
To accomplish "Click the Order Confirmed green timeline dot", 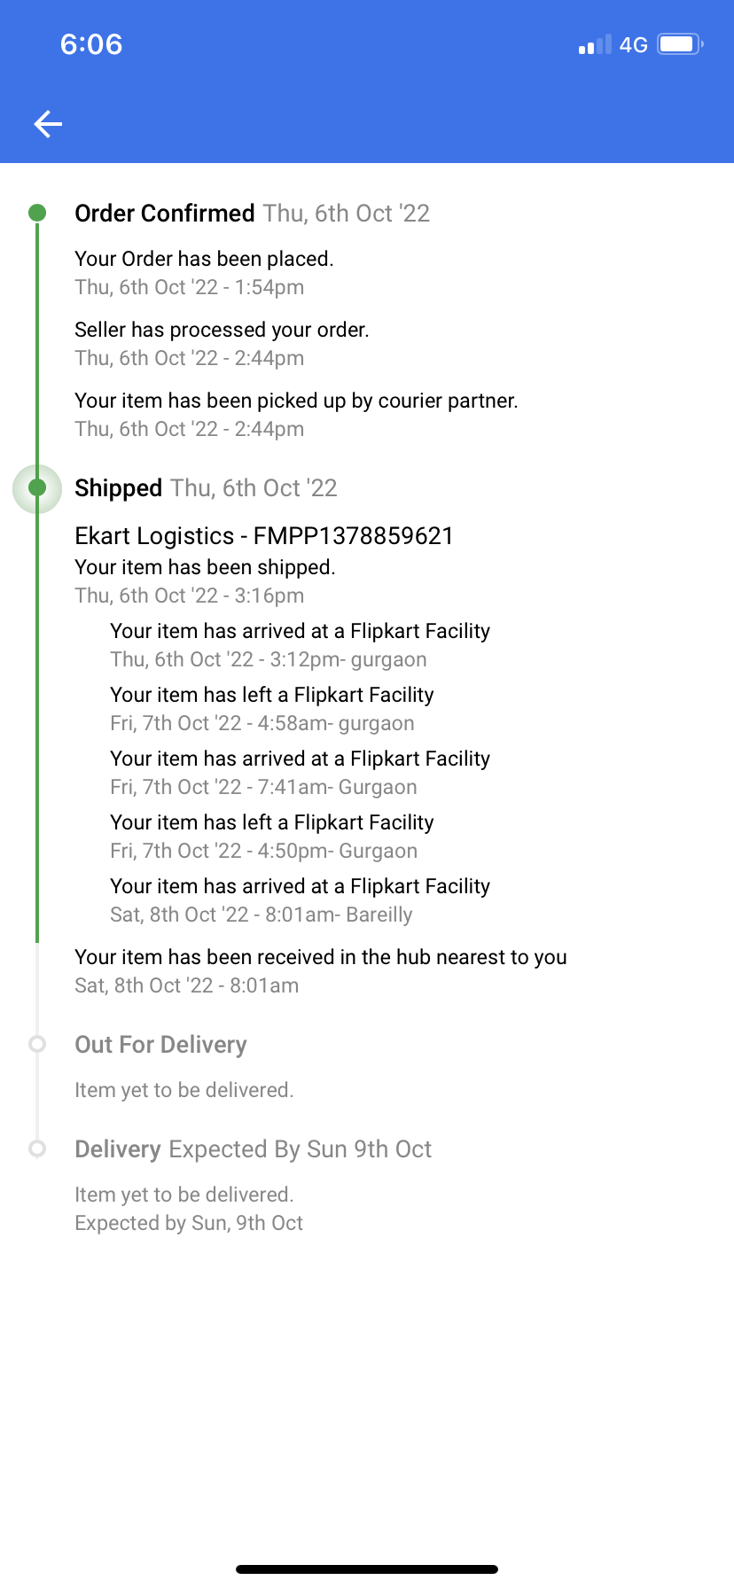I will click(x=37, y=213).
